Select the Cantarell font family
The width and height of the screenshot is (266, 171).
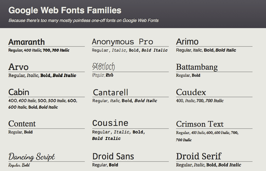[x=110, y=92]
